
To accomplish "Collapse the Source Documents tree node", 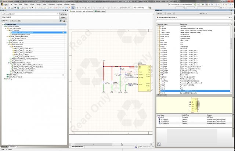I will coord(4,26).
